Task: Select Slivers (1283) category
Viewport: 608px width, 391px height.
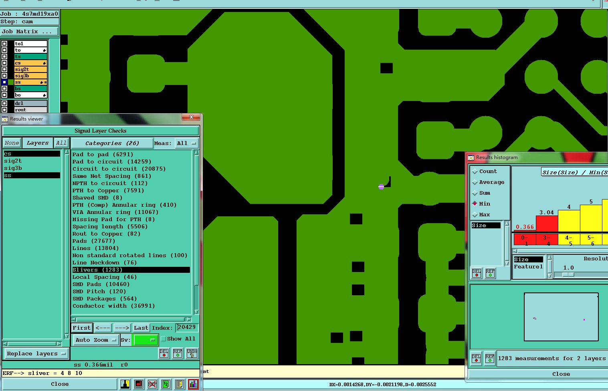Action: click(131, 270)
